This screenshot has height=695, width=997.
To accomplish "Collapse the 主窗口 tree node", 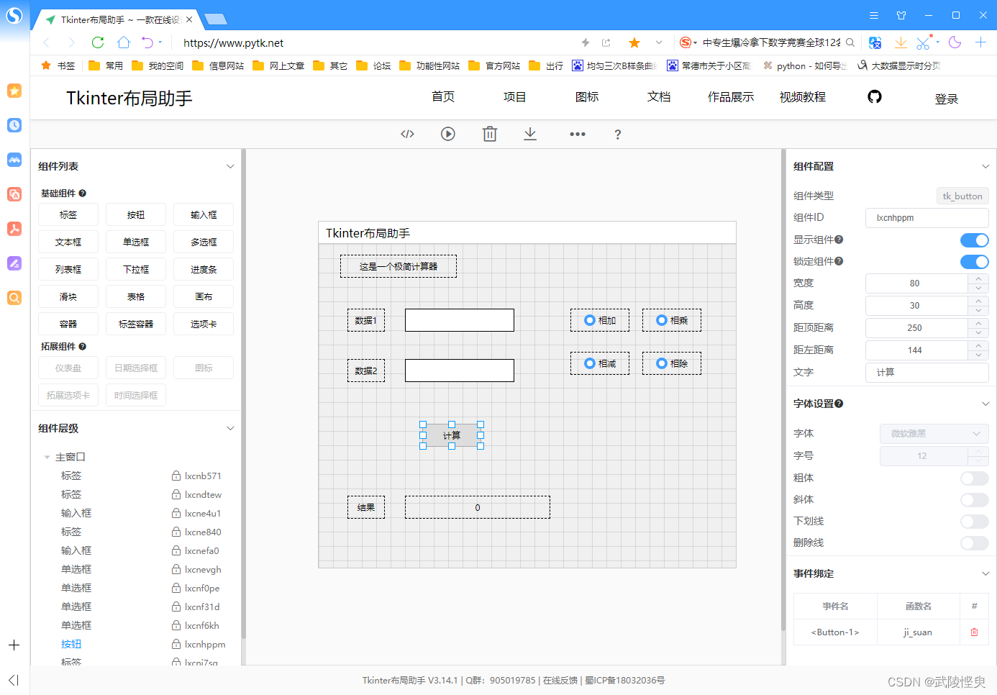I will click(47, 457).
